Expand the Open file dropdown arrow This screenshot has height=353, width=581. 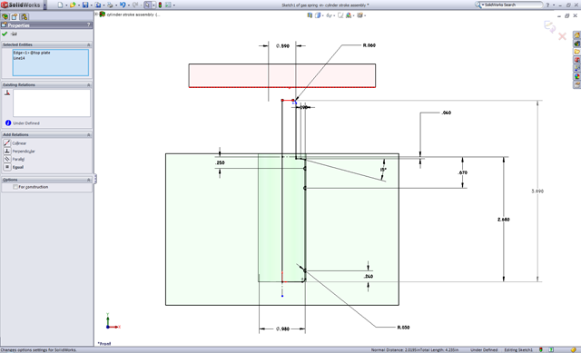(x=79, y=5)
